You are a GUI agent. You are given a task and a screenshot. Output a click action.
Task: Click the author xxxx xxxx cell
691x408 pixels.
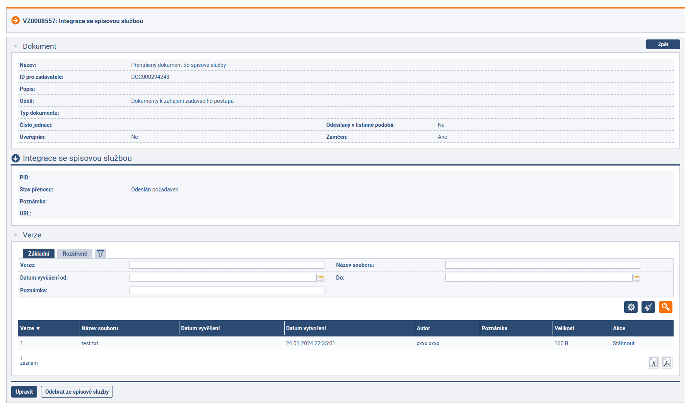tap(428, 343)
